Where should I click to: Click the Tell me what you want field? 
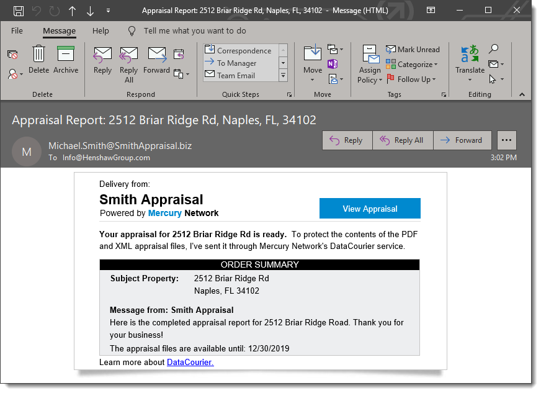[195, 30]
